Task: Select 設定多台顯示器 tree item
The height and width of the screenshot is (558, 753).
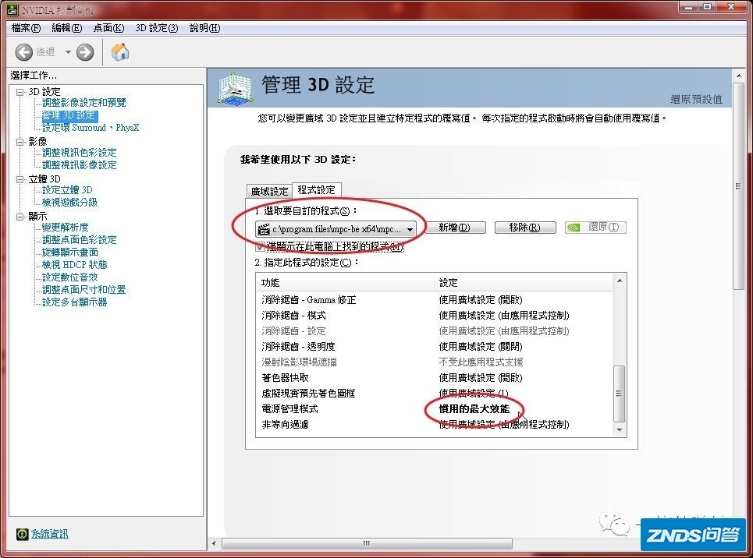Action: click(74, 302)
